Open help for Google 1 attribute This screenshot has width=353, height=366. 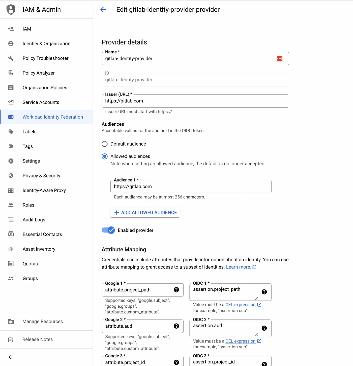coord(177,290)
